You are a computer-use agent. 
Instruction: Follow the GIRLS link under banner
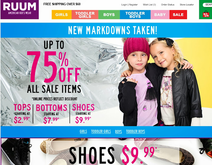pos(83,131)
